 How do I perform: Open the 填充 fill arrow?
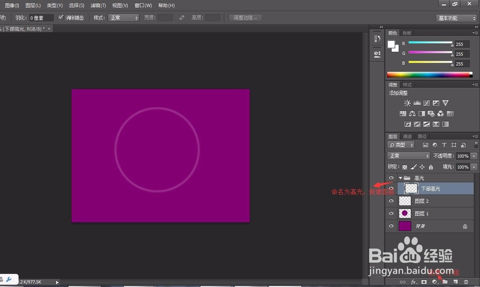(474, 167)
